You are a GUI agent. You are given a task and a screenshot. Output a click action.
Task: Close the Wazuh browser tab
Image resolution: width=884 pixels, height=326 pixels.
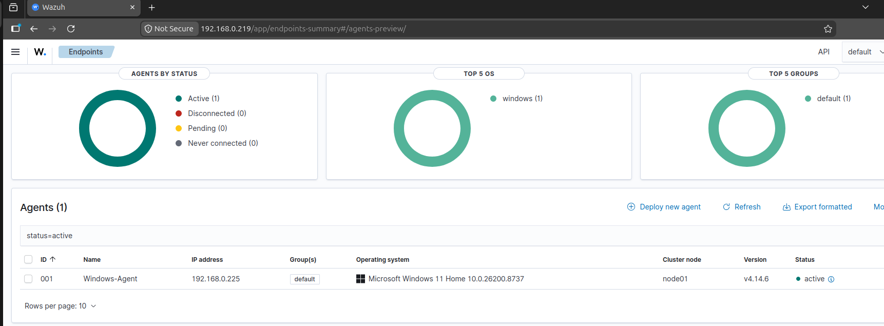132,7
